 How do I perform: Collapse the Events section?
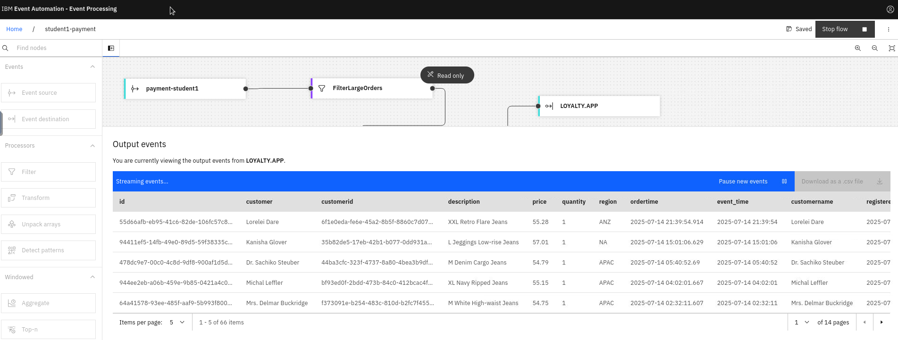[x=92, y=67]
